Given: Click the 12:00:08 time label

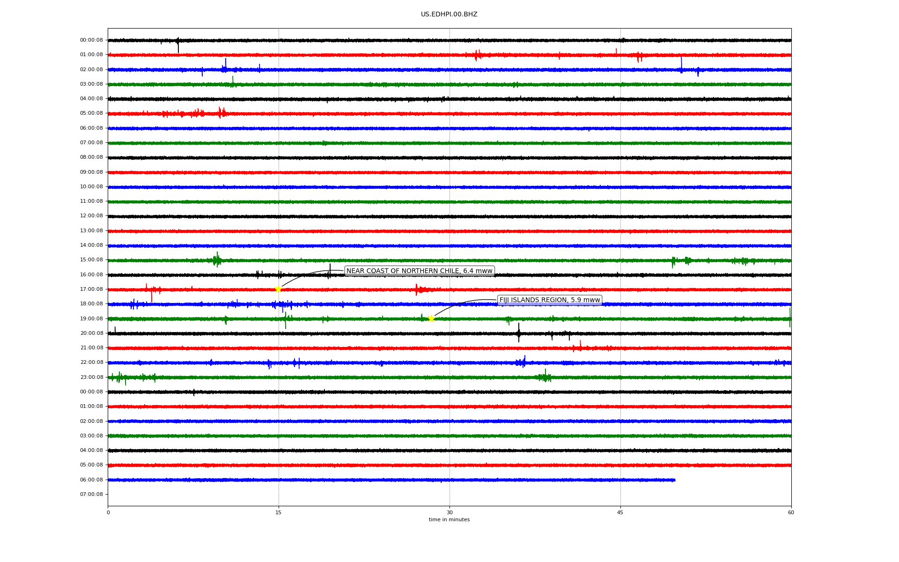Looking at the screenshot, I should [91, 216].
